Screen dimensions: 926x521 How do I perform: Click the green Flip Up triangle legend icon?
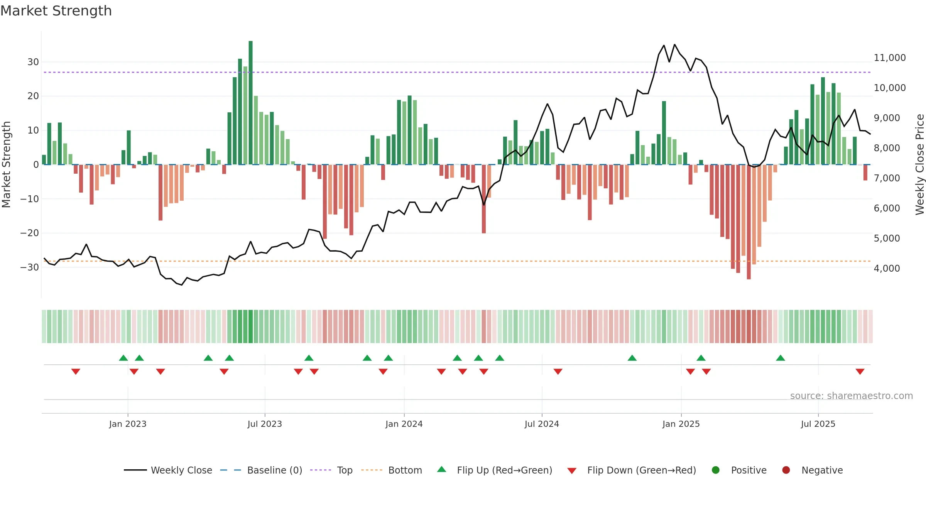click(442, 469)
